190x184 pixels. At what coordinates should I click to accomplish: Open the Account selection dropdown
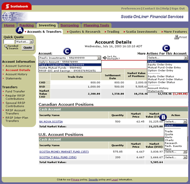70,58
